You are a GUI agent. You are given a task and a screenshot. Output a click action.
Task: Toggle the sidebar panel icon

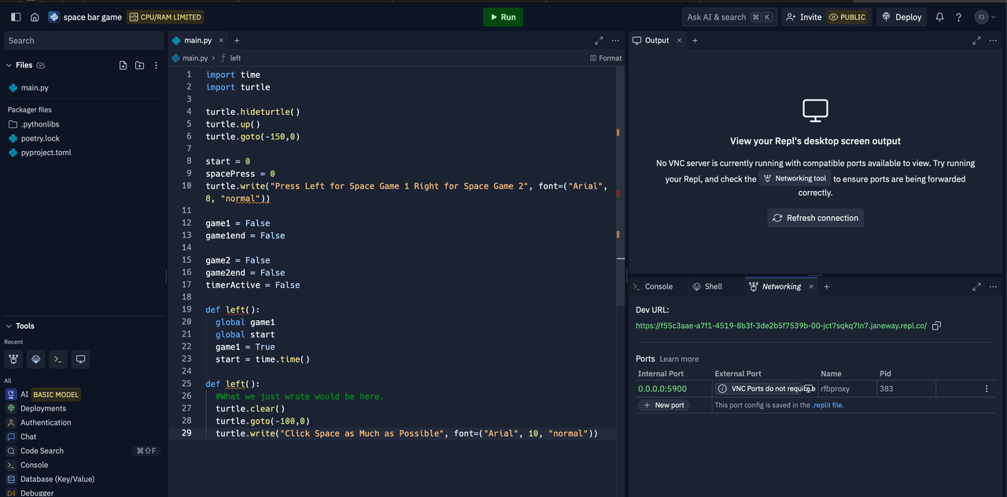coord(16,17)
